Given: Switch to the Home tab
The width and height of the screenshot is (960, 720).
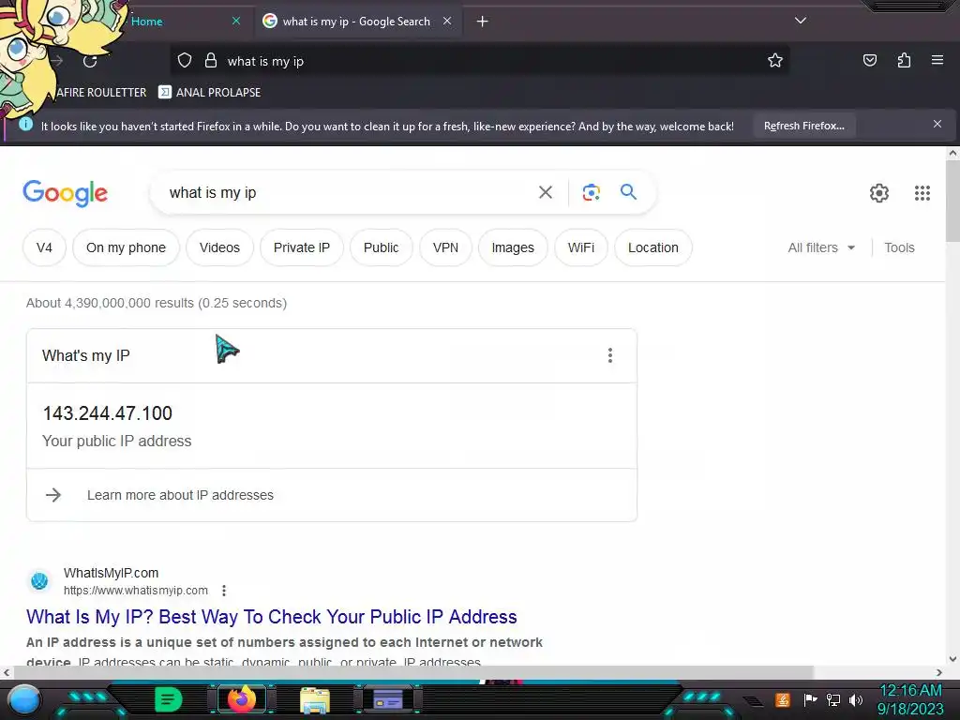Looking at the screenshot, I should pos(147,22).
